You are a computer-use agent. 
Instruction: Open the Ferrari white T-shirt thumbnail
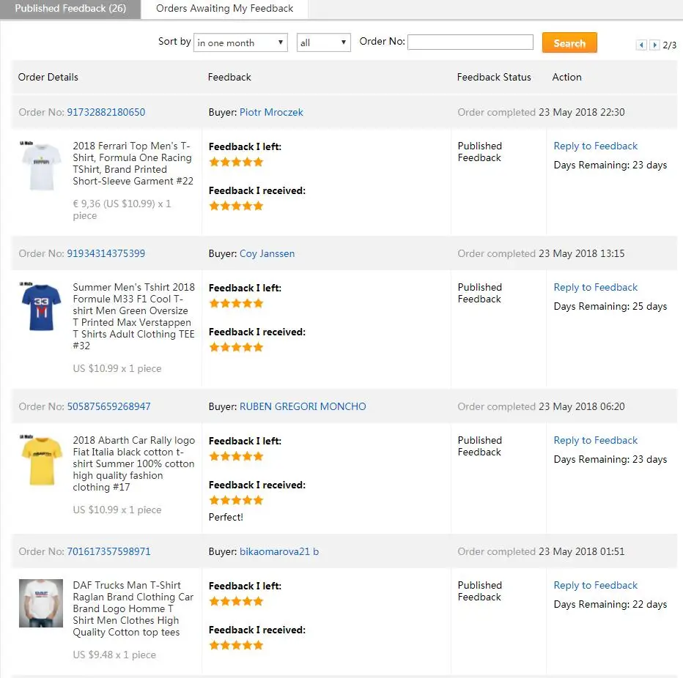pyautogui.click(x=41, y=165)
